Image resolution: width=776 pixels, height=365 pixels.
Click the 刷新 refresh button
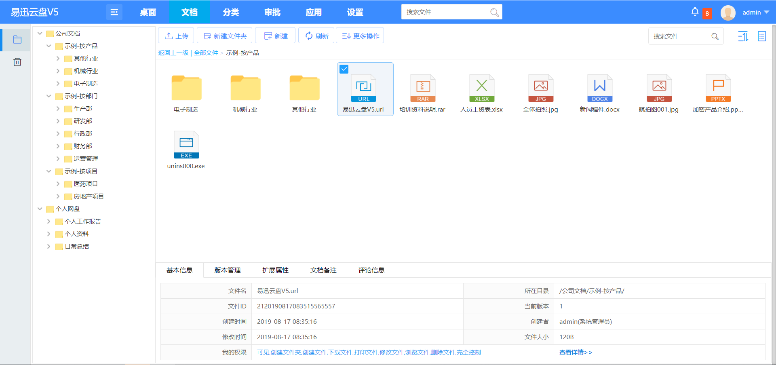(x=316, y=36)
